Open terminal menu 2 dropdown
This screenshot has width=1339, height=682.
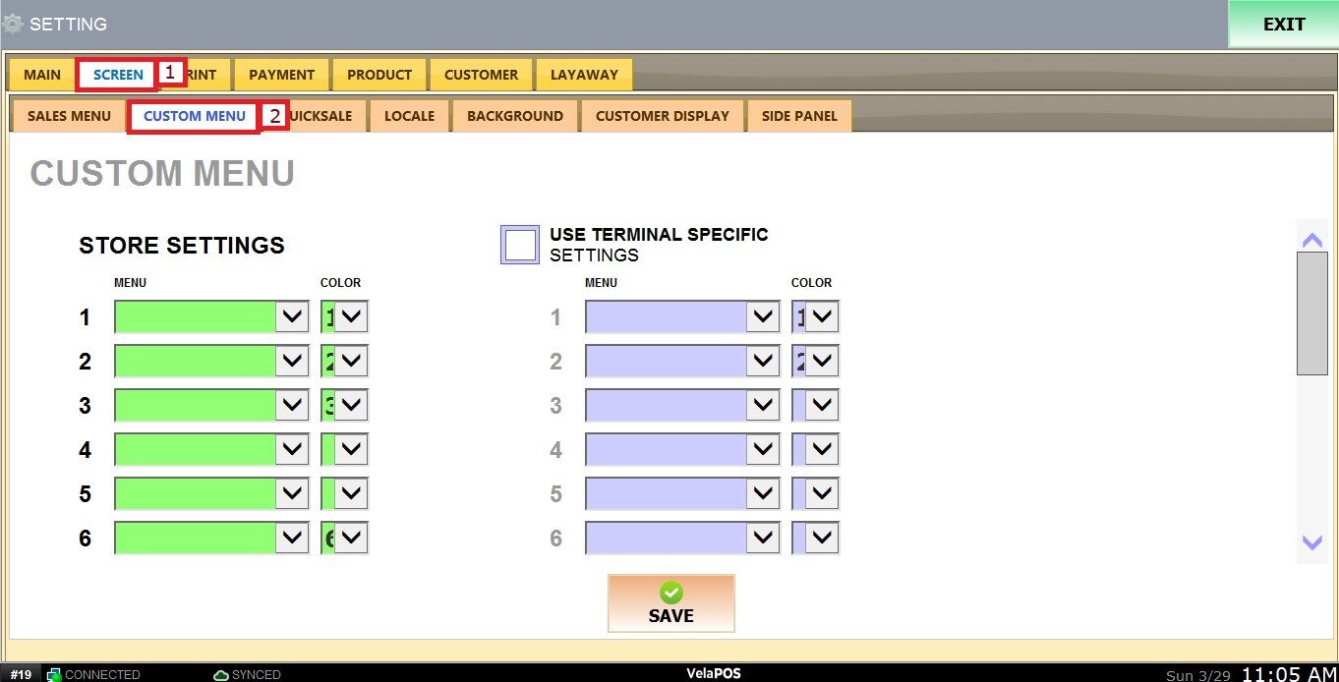[763, 362]
